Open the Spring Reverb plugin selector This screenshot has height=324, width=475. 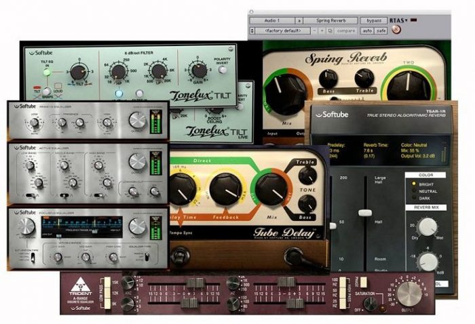(330, 21)
